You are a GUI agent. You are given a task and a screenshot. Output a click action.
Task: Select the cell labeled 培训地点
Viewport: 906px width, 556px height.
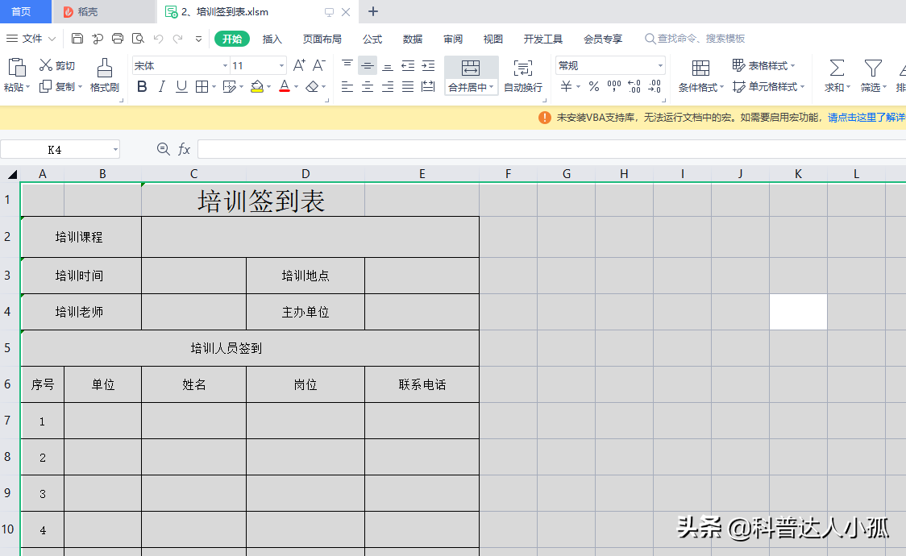coord(305,276)
